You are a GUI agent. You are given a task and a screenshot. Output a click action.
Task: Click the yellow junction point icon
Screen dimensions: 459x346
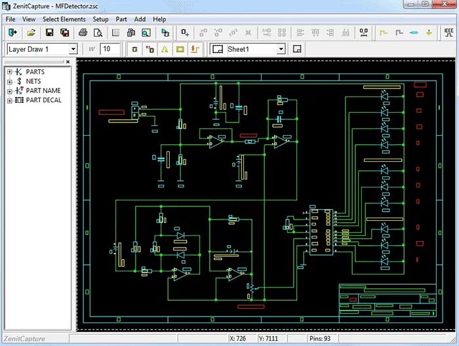click(x=429, y=33)
